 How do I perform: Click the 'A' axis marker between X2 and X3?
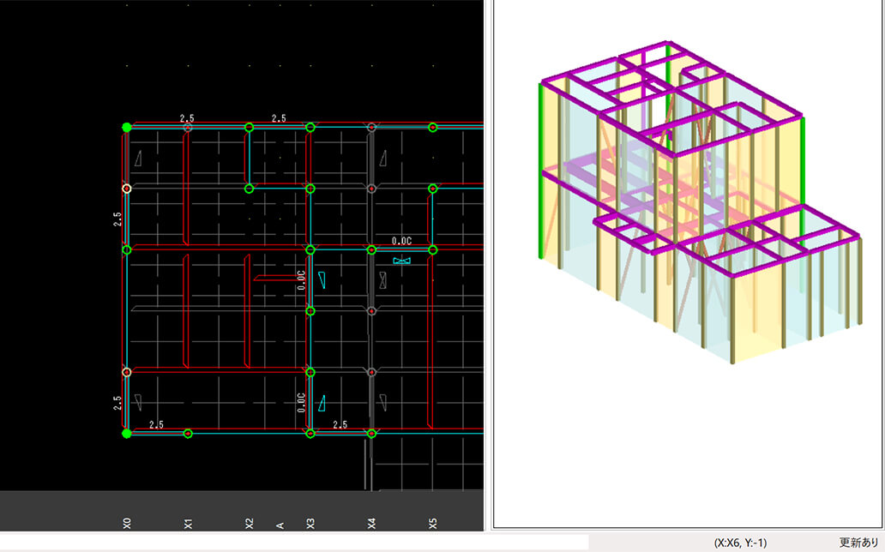(280, 524)
